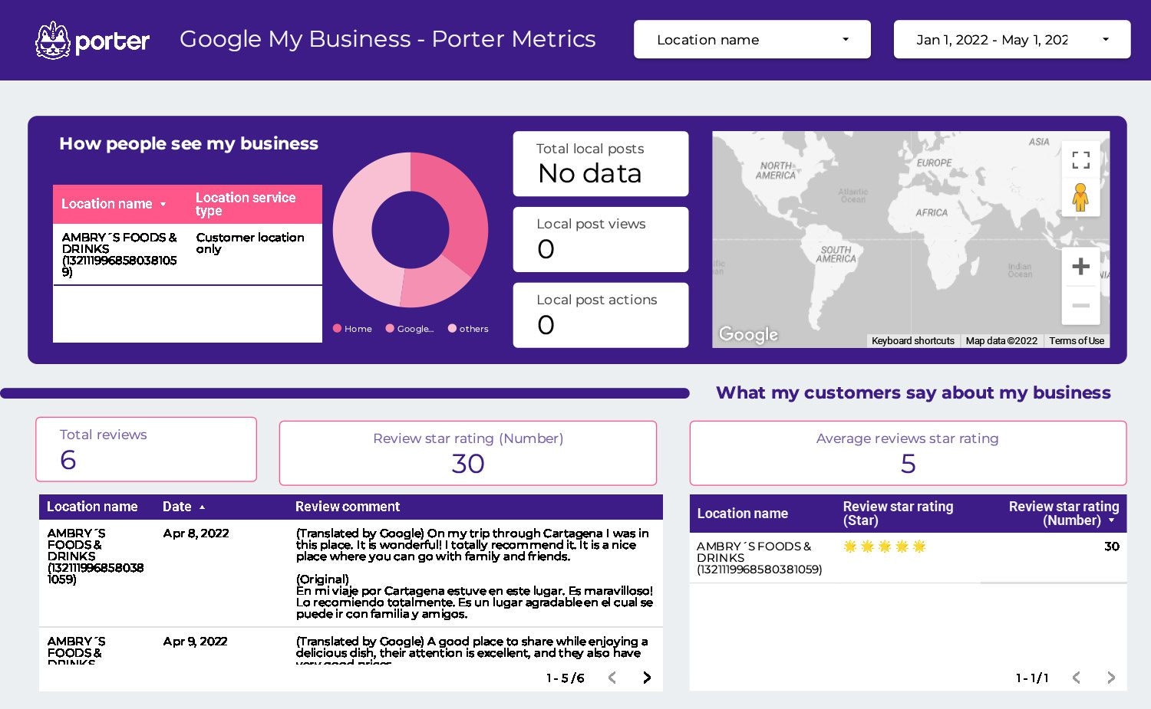Click AMBRY'S FOODS & DRINKS in star rating table
1151x709 pixels.
[x=759, y=557]
